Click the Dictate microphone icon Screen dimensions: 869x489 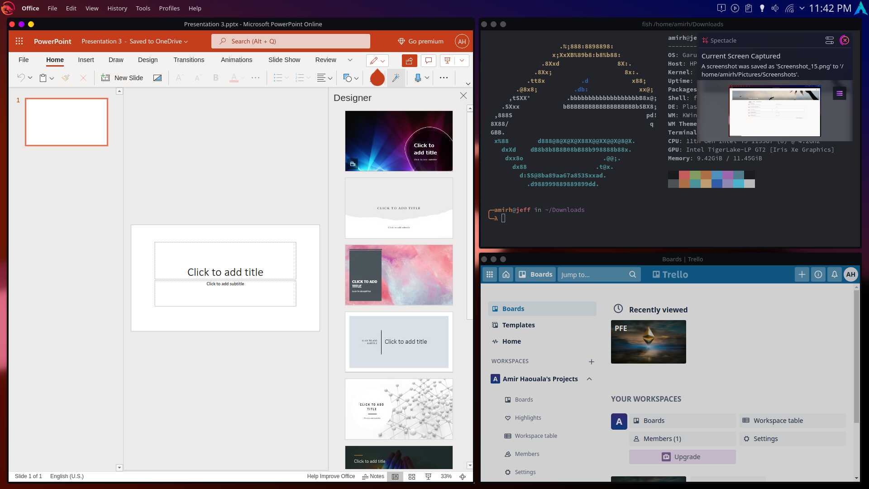[x=418, y=78]
